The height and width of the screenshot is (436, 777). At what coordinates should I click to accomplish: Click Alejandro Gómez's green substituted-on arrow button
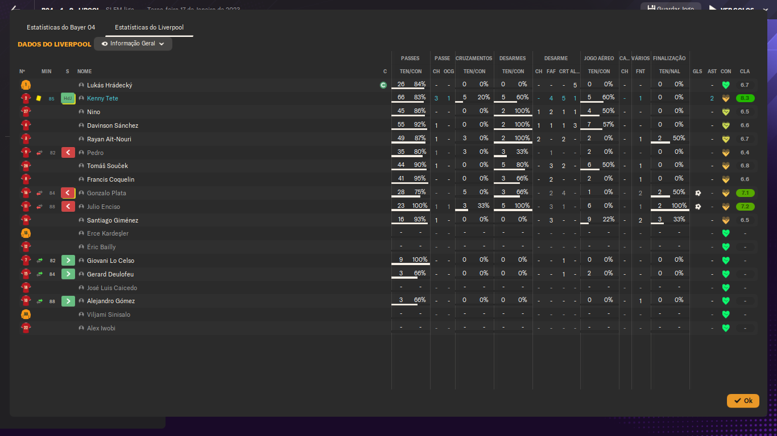[x=68, y=301]
